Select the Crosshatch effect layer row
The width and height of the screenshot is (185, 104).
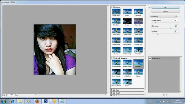point(164,58)
